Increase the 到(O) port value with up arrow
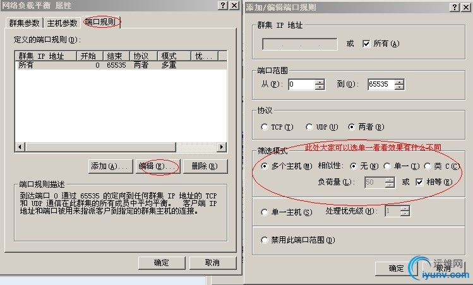The image size is (473, 285). (399, 82)
